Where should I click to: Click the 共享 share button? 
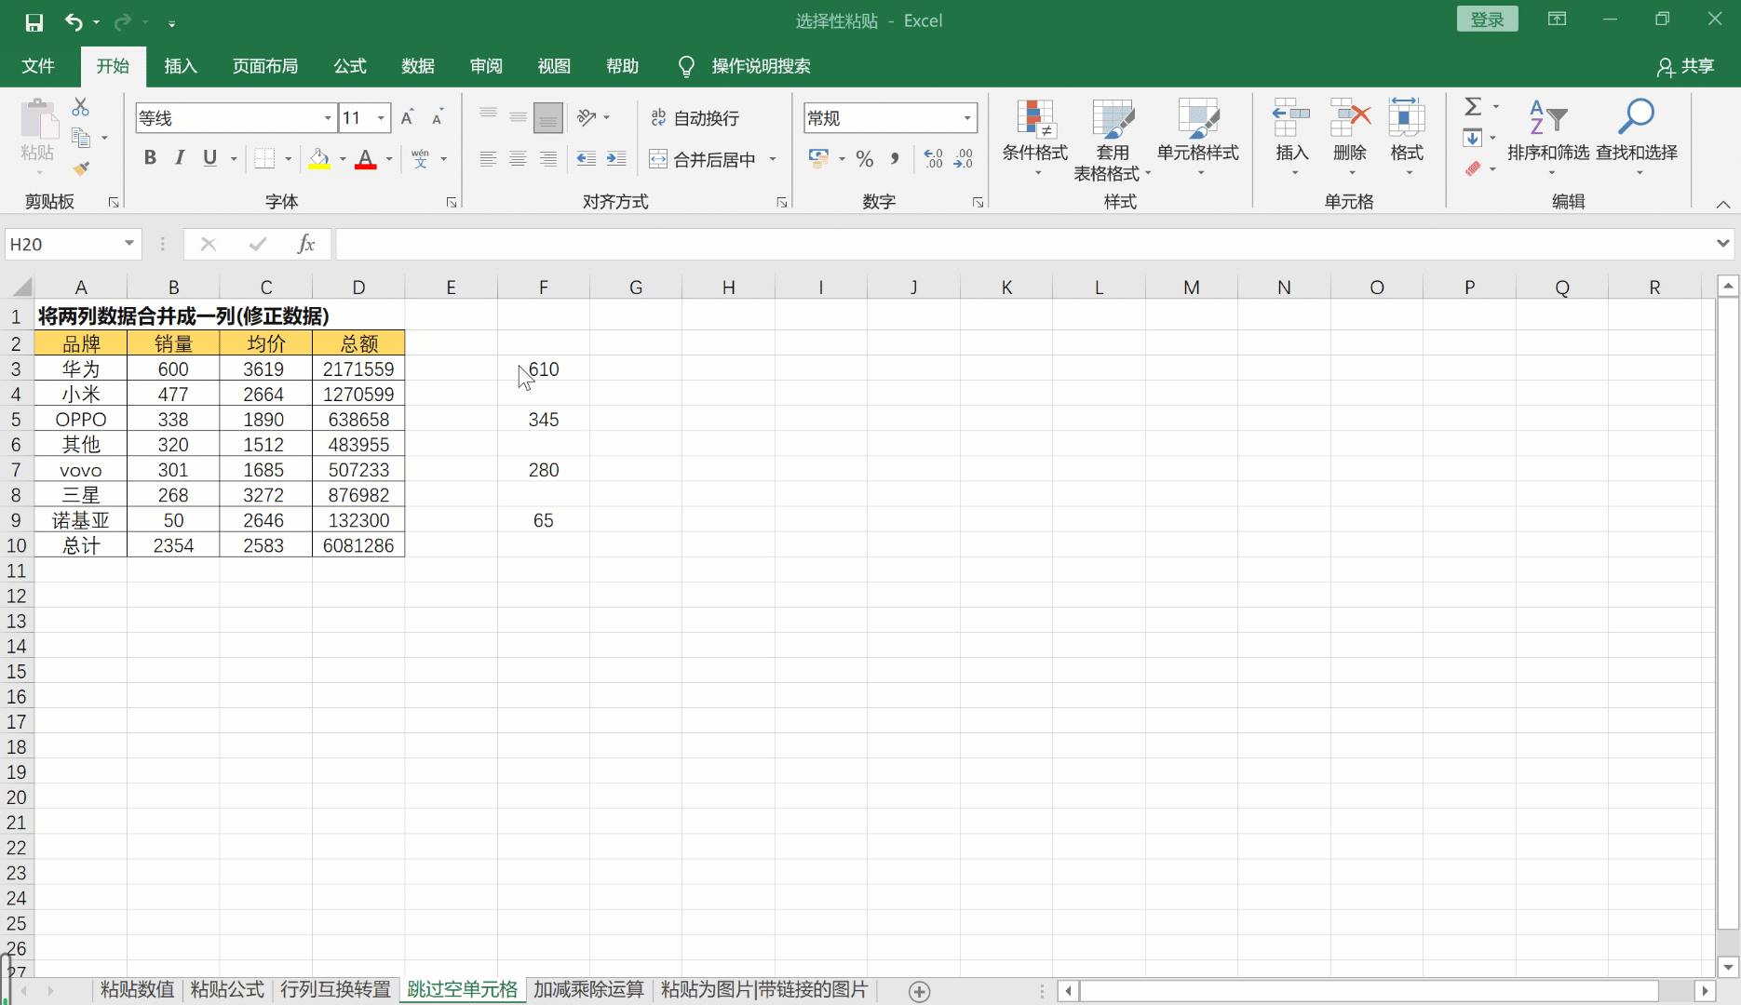click(1686, 66)
